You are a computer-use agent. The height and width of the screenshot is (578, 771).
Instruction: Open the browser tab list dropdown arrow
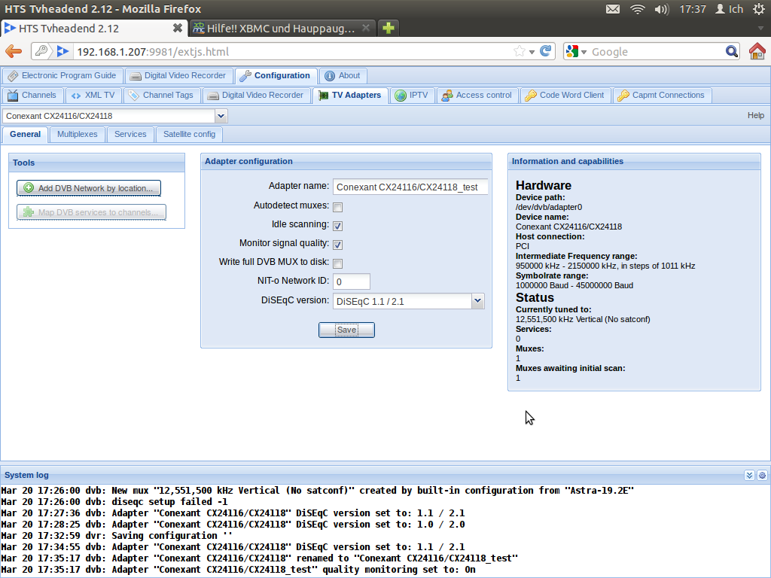tap(760, 29)
